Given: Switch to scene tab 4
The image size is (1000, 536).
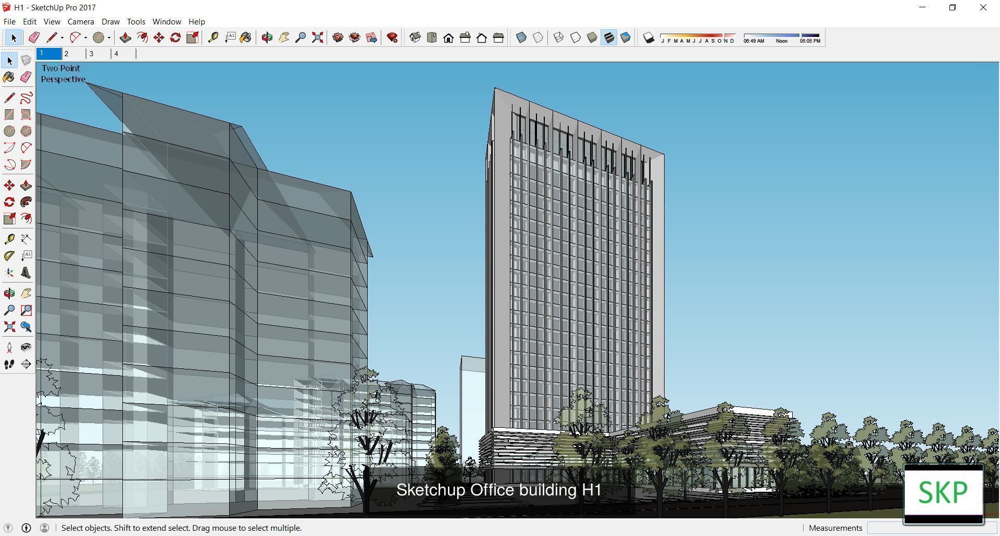Looking at the screenshot, I should [x=123, y=54].
